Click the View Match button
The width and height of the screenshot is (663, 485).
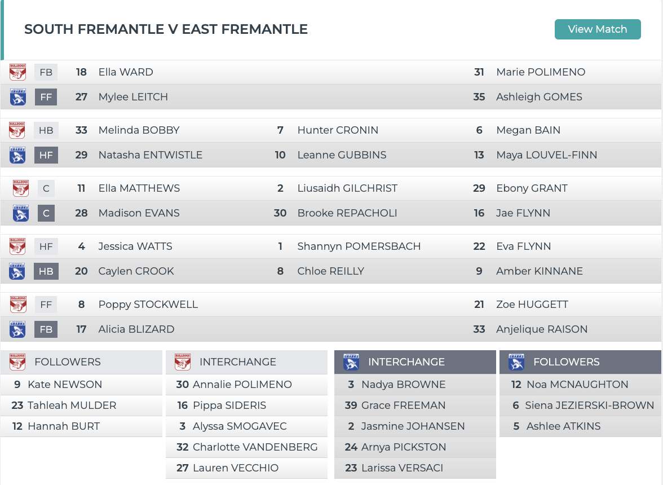(598, 29)
